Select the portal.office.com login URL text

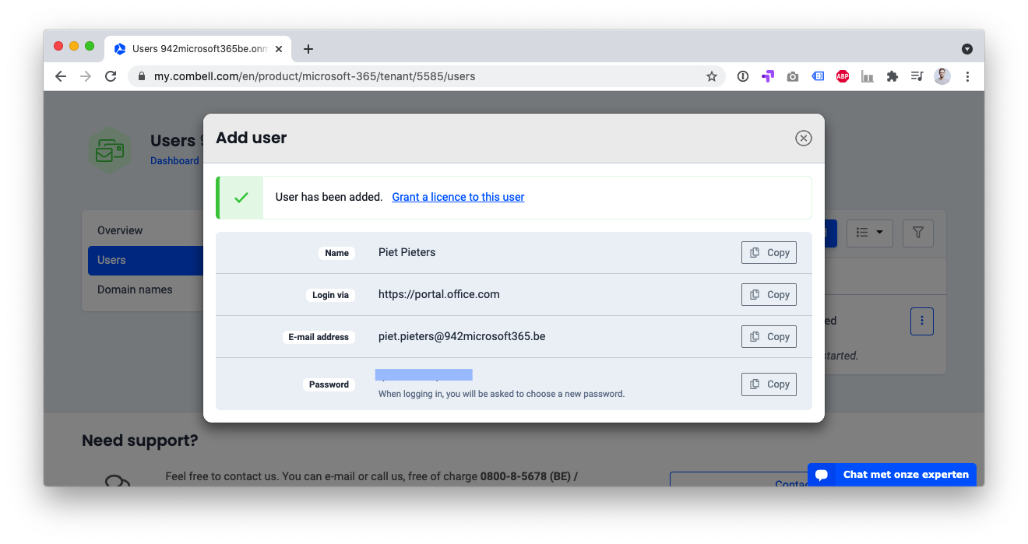pos(439,295)
